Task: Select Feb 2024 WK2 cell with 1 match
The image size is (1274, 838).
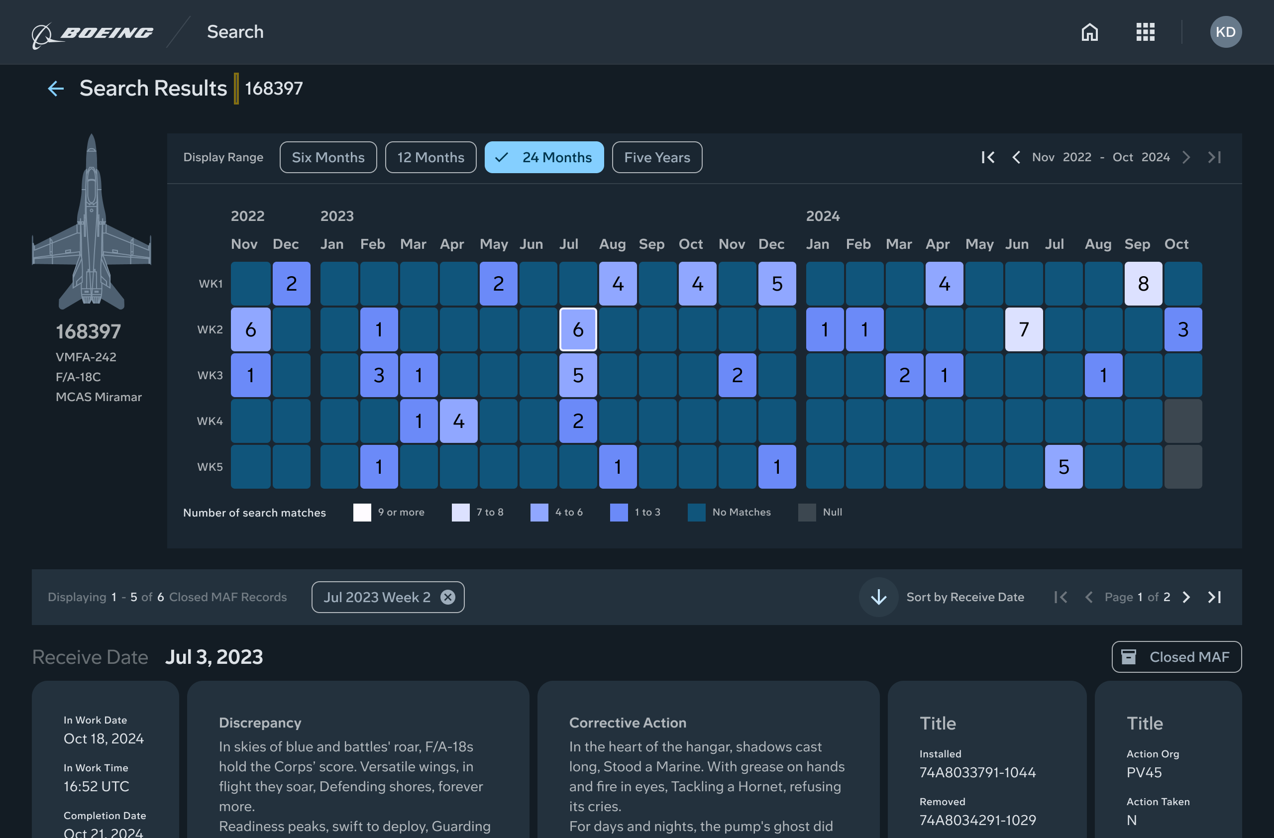Action: click(x=864, y=329)
